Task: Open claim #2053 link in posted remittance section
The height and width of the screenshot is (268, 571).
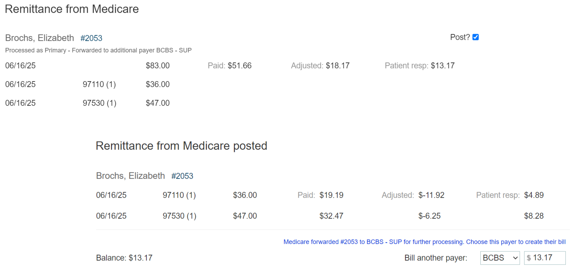Action: coord(182,176)
